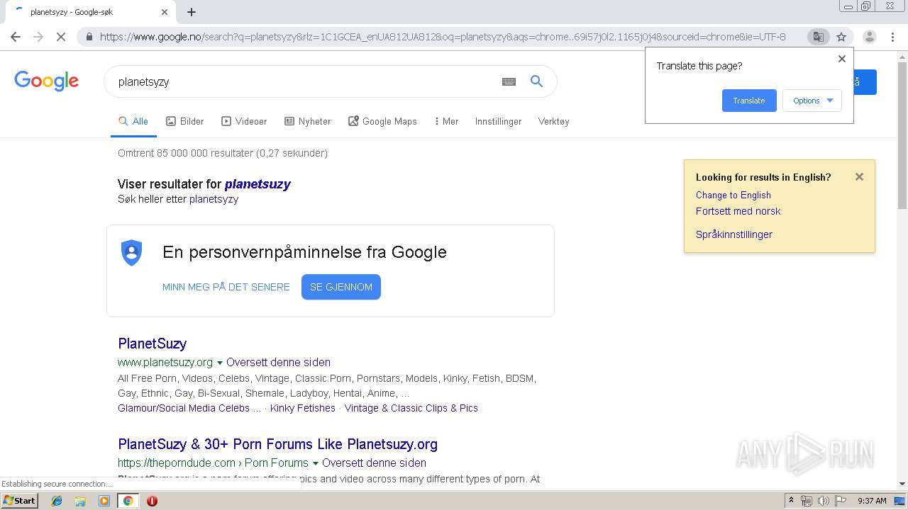Click the Google logo

point(46,81)
